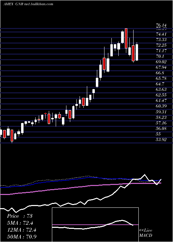
Task: Select the 53.92 price level label
Action: (161, 140)
